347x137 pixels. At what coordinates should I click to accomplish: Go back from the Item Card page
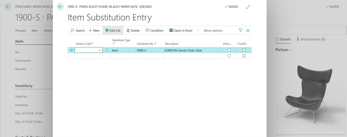[7, 6]
